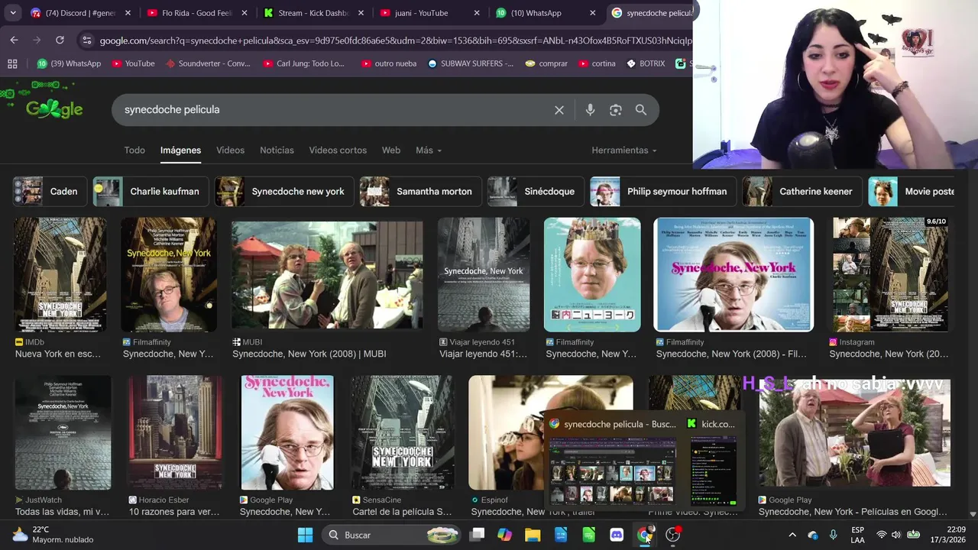Screen dimensions: 978x550
Task: Filter images by Sinécdoque chip
Action: pos(536,192)
